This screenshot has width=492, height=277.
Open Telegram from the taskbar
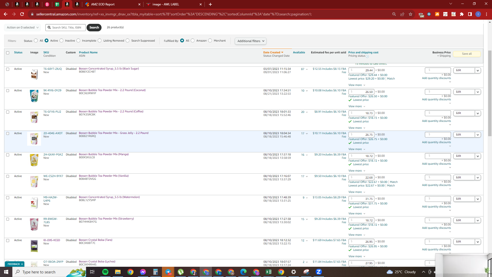tap(168, 272)
